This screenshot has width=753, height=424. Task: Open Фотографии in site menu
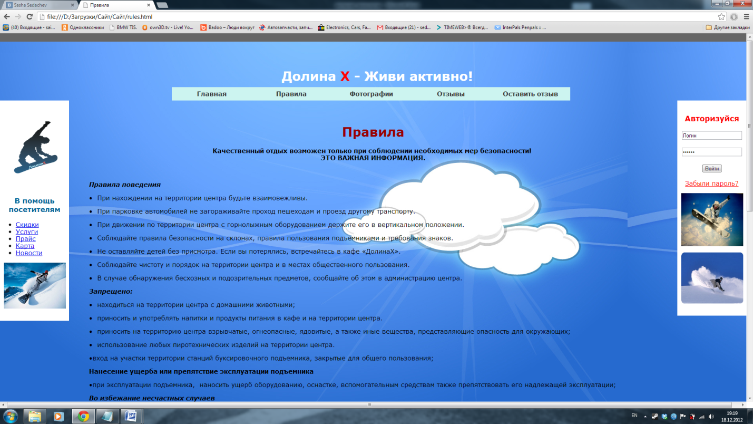pyautogui.click(x=371, y=94)
